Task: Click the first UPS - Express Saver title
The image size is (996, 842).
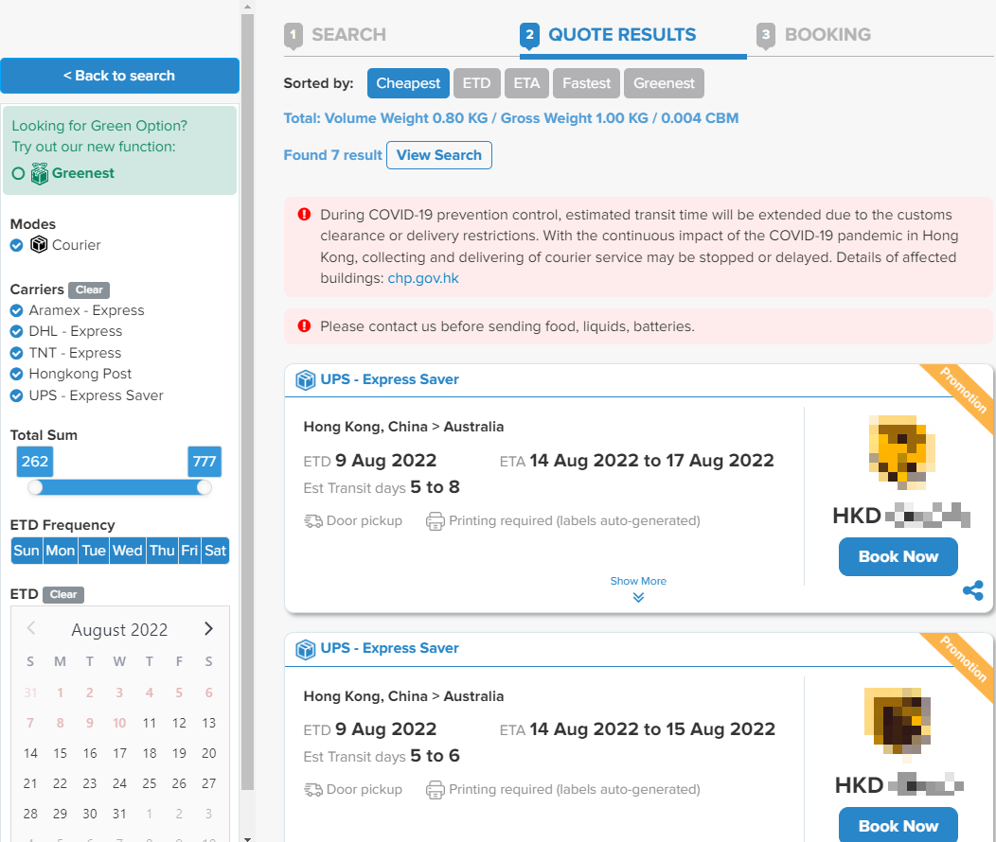Action: point(389,379)
